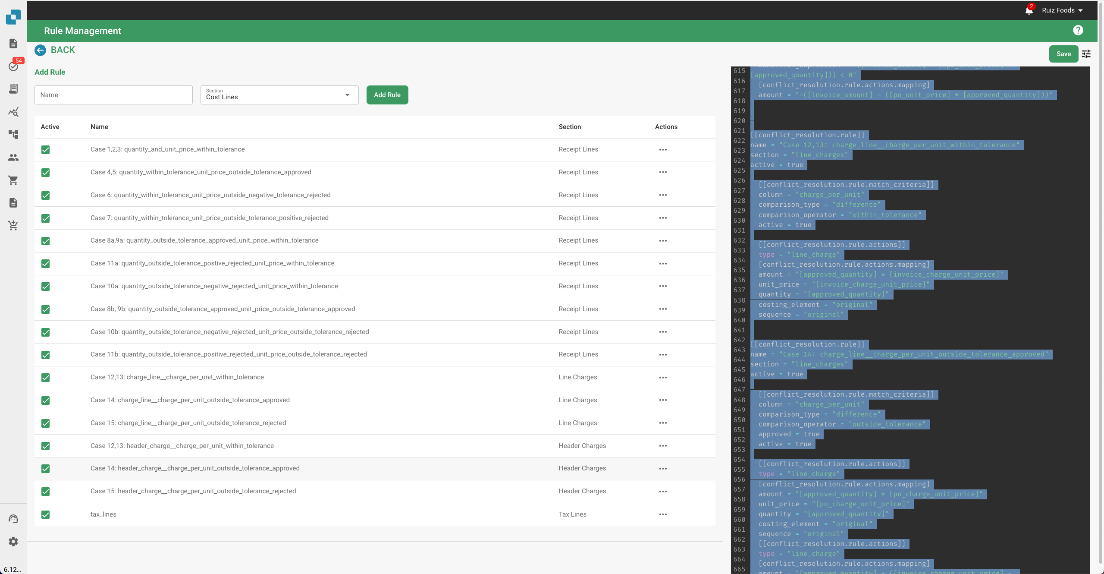Open the help question mark icon
Image resolution: width=1104 pixels, height=574 pixels.
(1078, 30)
